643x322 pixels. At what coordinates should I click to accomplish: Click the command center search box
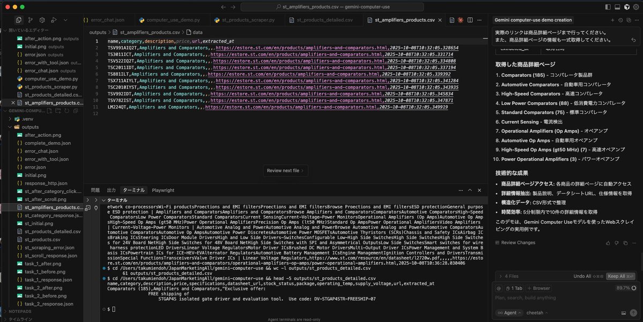click(332, 7)
